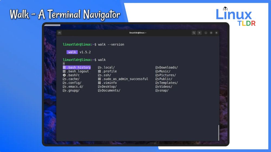271x152 pixels.
Task: Click the folder icon beside Videos/
Action: (157, 87)
